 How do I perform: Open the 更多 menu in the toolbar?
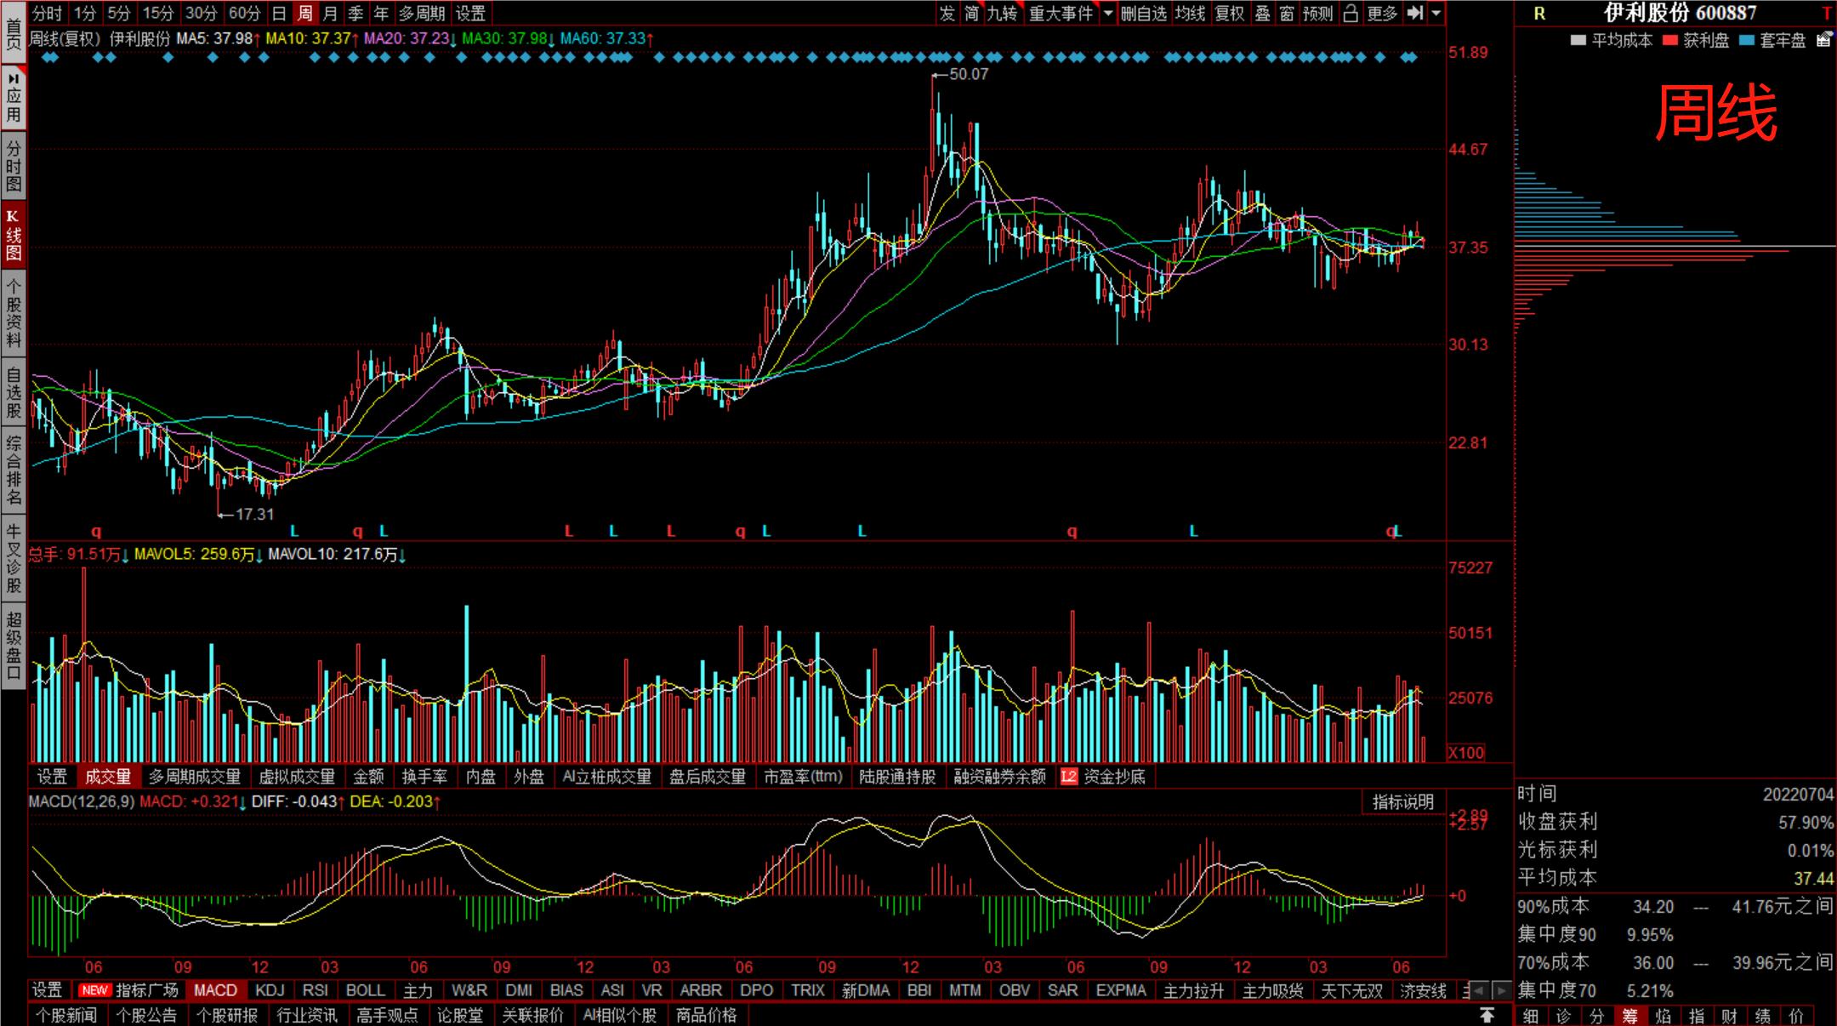1382,13
